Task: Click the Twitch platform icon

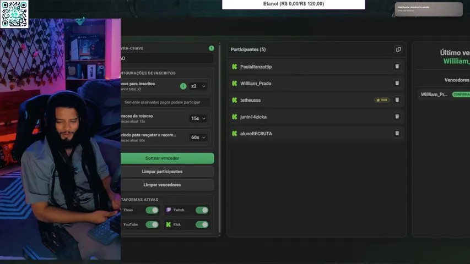Action: coord(169,210)
